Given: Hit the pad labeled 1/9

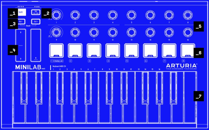Looking at the screenshot, I should 56,51.
